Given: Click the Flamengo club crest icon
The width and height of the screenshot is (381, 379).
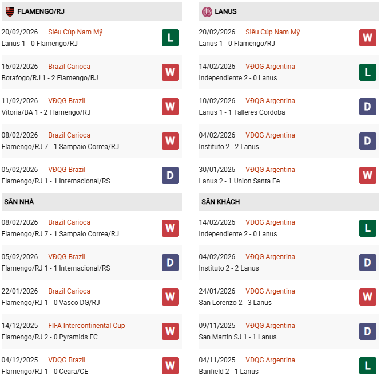Looking at the screenshot, I should pyautogui.click(x=9, y=11).
